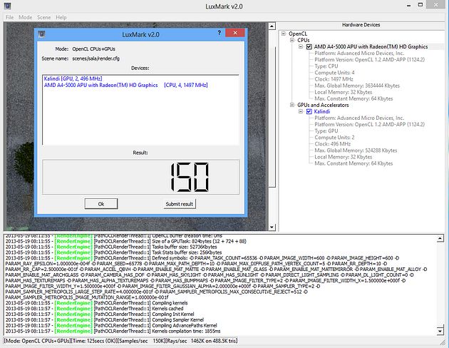Uncheck the AMD A4-5000 APU CPU device checkbox

tap(309, 46)
